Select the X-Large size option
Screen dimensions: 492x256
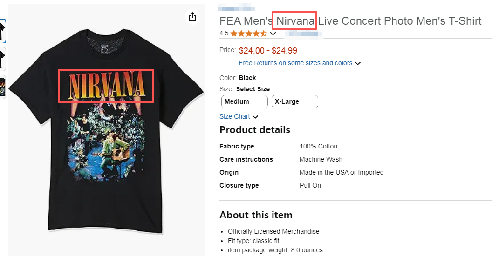pos(294,101)
